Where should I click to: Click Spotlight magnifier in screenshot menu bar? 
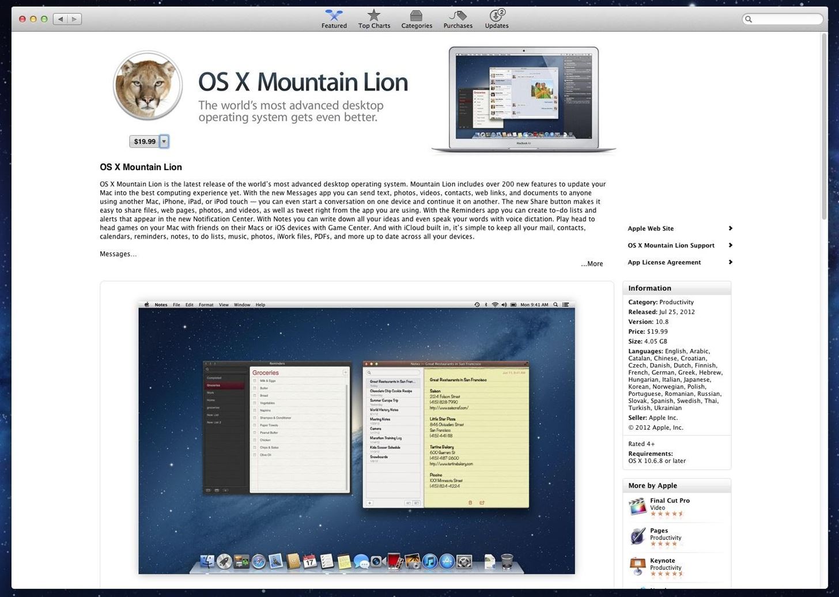tap(555, 305)
